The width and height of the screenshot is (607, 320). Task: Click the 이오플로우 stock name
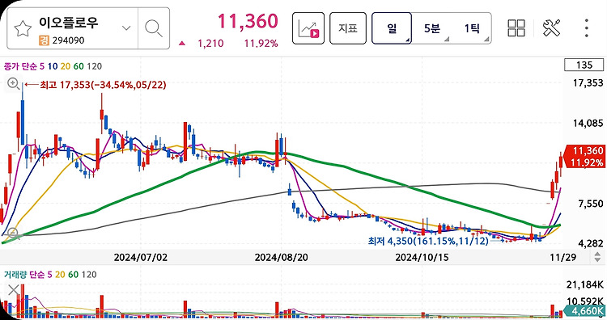[69, 23]
